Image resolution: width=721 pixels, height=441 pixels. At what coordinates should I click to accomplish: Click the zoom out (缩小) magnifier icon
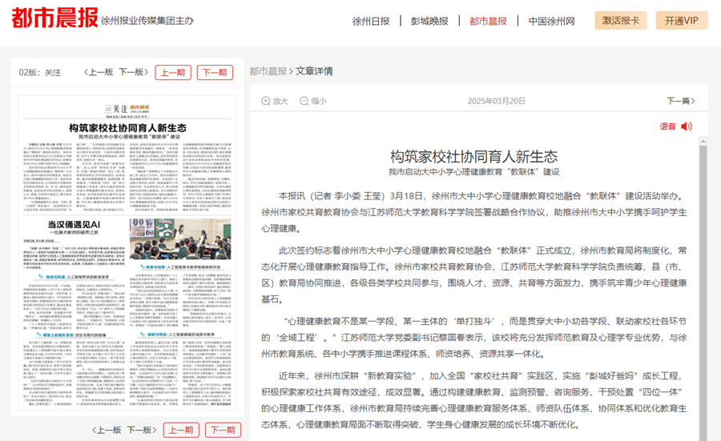point(304,102)
